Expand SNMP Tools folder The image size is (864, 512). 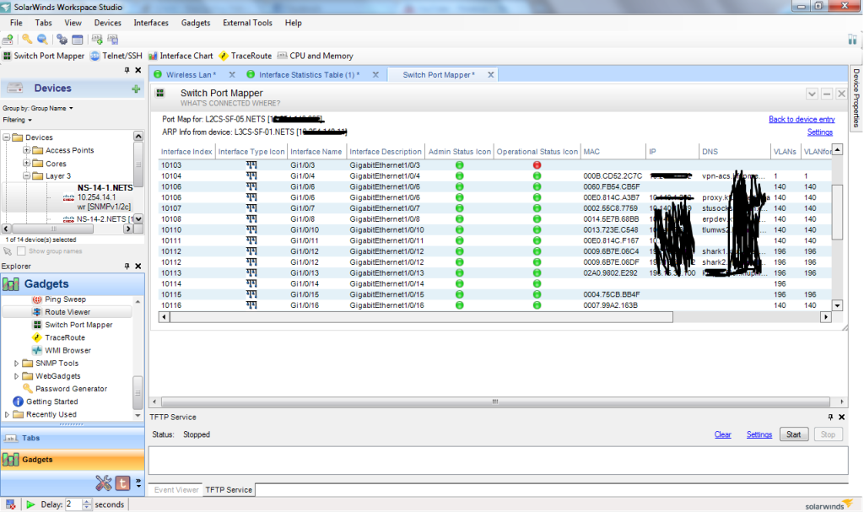point(16,364)
